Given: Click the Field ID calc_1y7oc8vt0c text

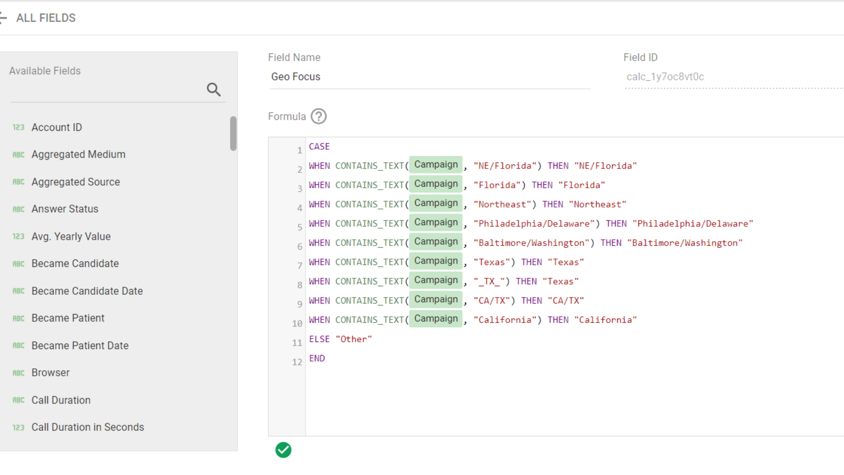Looking at the screenshot, I should [x=665, y=77].
